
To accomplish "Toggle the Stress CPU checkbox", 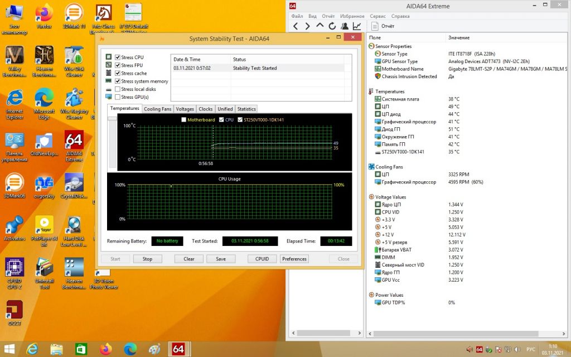I will pos(118,57).
